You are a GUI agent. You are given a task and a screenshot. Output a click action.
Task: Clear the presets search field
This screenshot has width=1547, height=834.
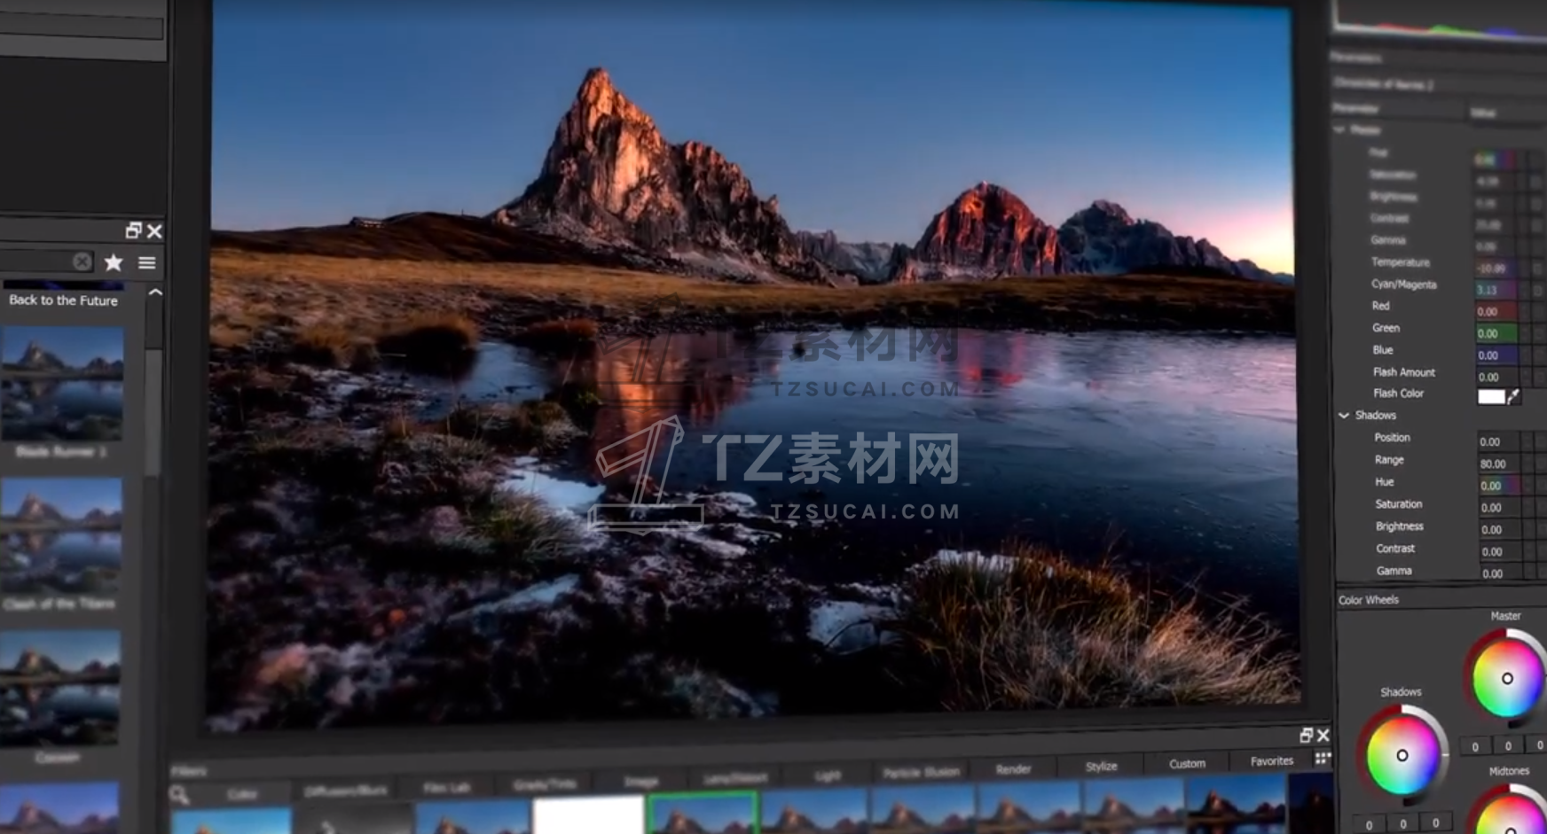coord(82,261)
